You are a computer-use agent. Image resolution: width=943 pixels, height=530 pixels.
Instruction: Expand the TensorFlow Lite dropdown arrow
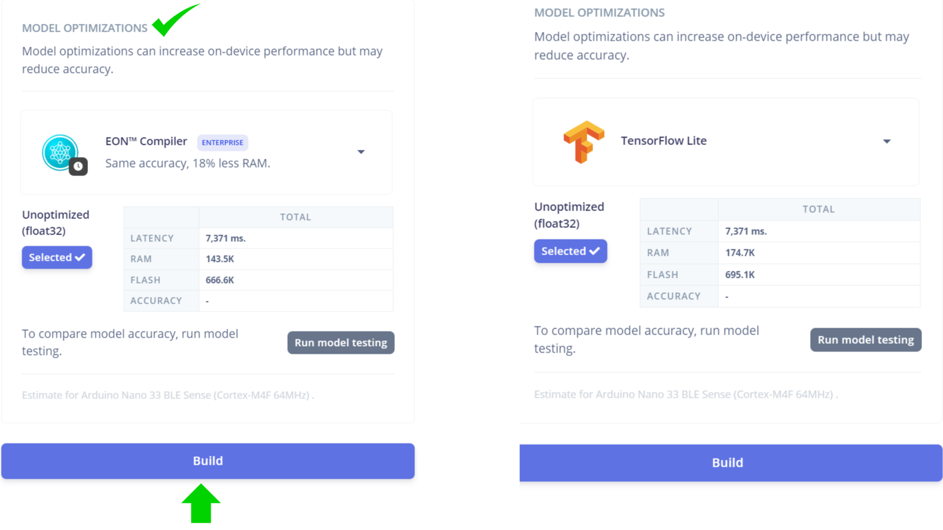tap(886, 141)
